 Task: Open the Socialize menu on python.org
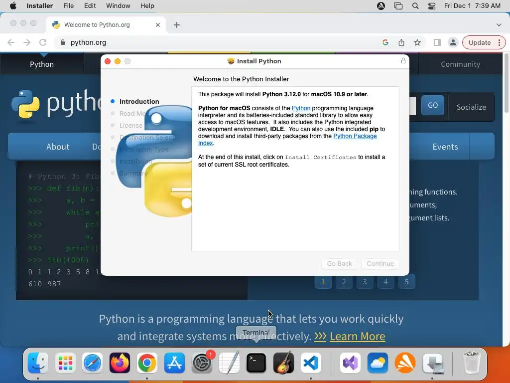(x=471, y=107)
